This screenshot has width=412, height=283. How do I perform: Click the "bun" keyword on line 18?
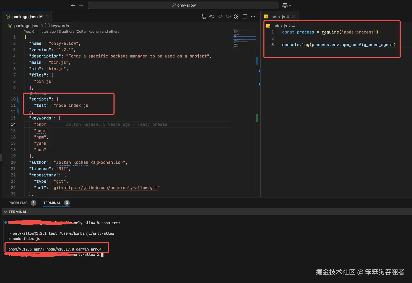coord(40,150)
